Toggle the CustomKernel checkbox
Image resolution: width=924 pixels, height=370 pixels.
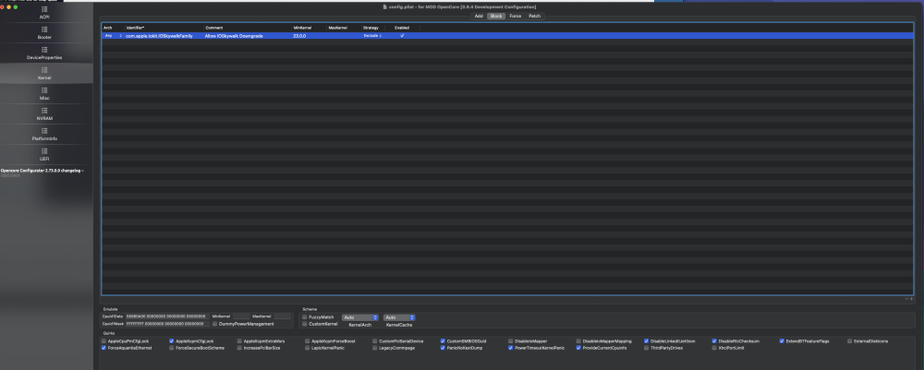click(305, 324)
